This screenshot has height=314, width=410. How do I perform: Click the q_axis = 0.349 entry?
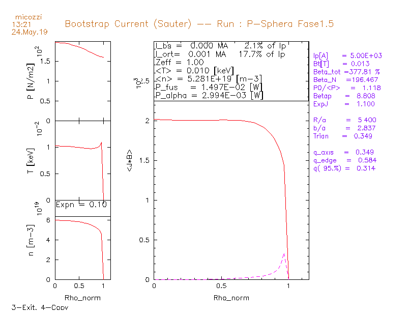point(343,152)
